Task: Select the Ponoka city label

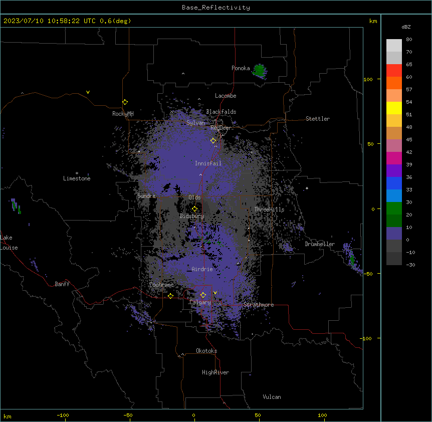Action: tap(241, 68)
